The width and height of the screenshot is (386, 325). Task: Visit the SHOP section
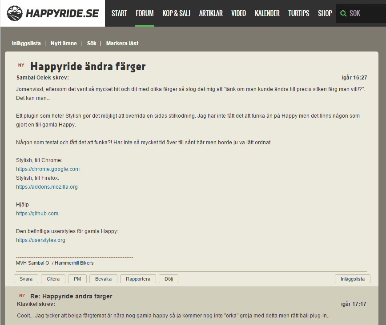[x=325, y=13]
